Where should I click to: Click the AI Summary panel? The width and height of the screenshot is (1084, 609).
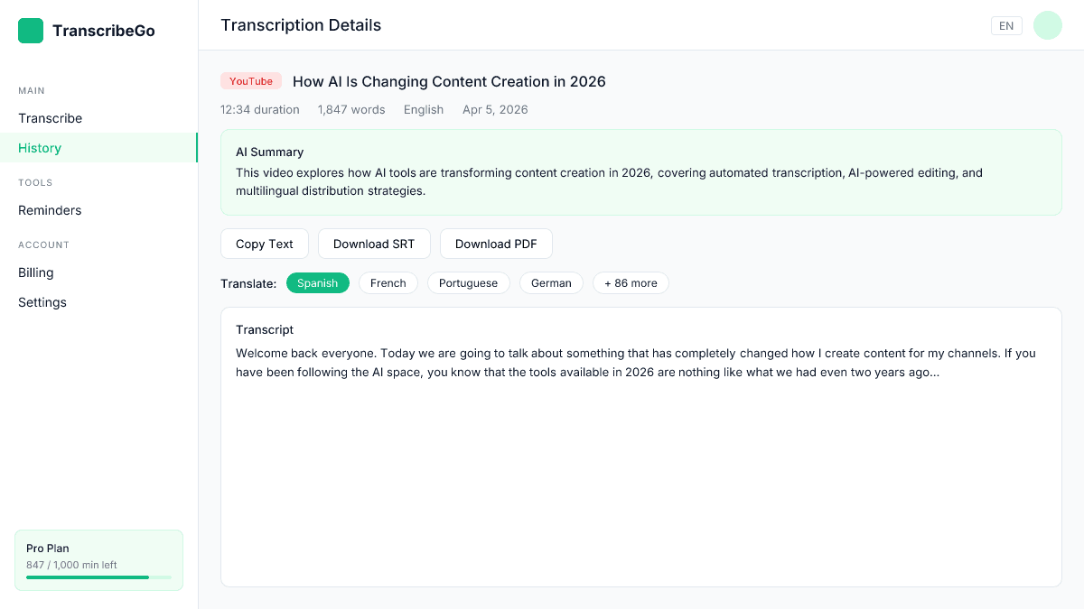641,171
